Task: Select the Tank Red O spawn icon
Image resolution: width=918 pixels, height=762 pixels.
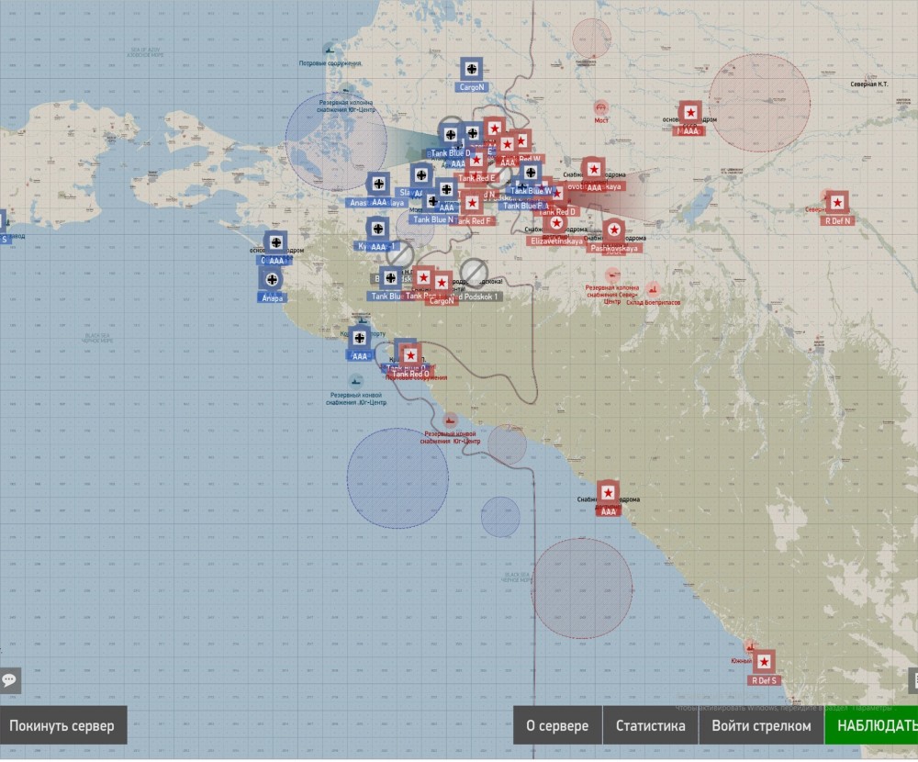Action: click(x=409, y=355)
